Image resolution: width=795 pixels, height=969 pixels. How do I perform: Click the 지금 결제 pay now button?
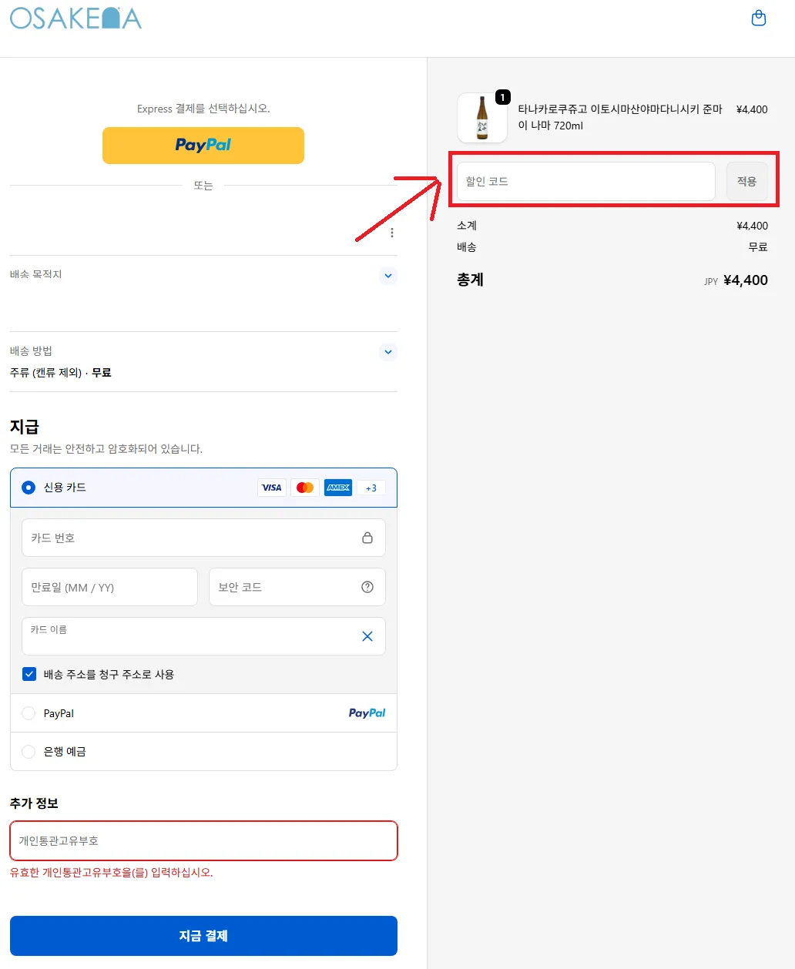203,936
